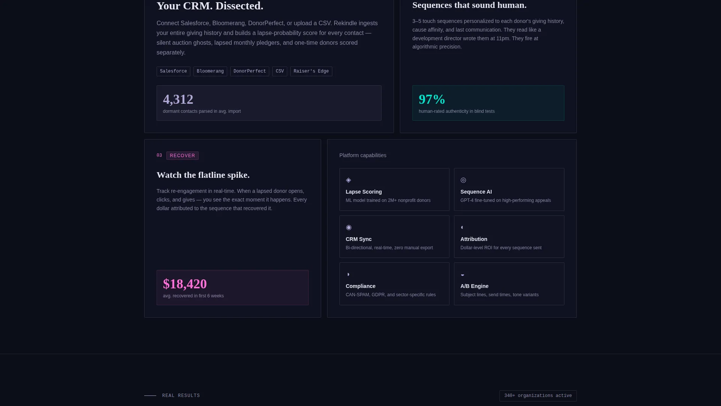Image resolution: width=721 pixels, height=406 pixels.
Task: Open the 340+ organizations active badge
Action: tap(538, 396)
